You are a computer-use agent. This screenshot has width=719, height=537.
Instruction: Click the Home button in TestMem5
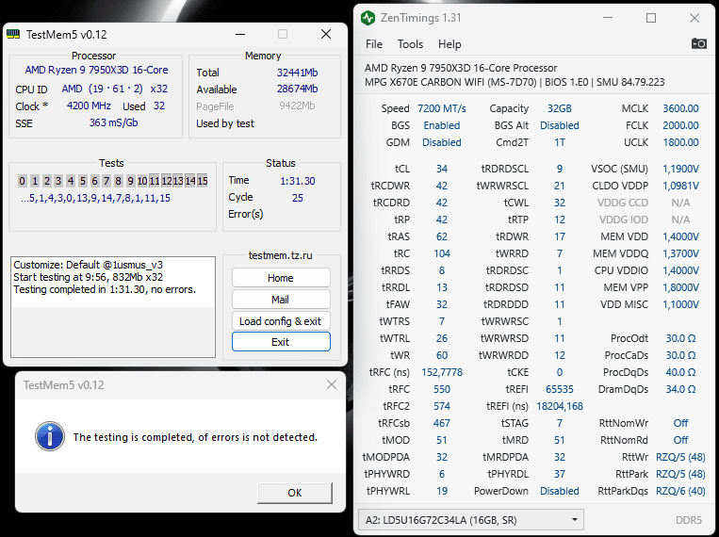pyautogui.click(x=281, y=278)
